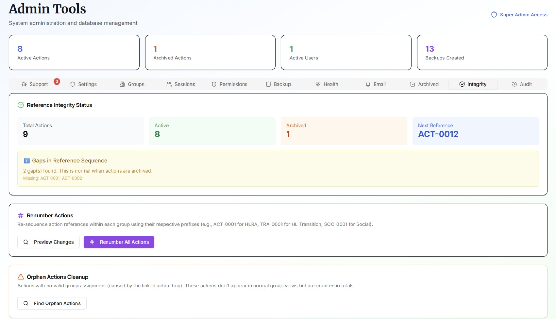Switch to the Sessions tab

tap(181, 84)
